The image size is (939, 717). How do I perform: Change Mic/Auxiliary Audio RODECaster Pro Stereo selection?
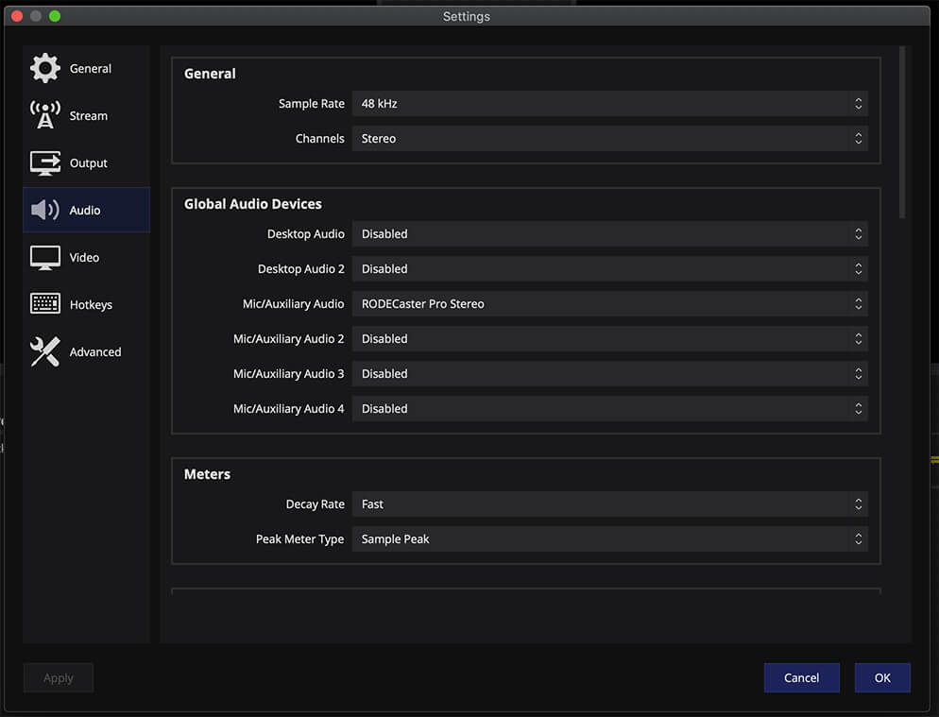tap(609, 303)
